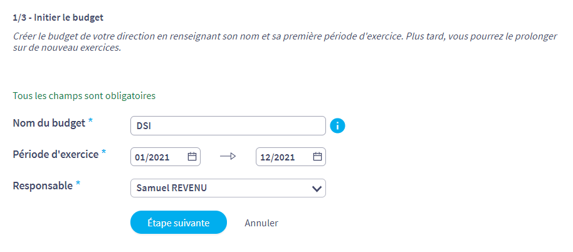Click the asterisk next to Période d'exercice

[104, 154]
